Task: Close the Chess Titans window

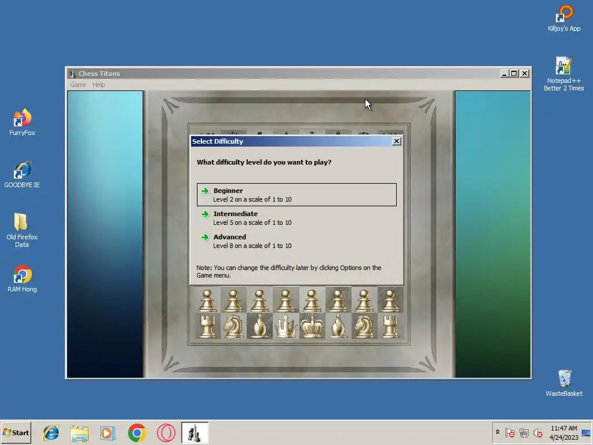Action: (x=525, y=74)
